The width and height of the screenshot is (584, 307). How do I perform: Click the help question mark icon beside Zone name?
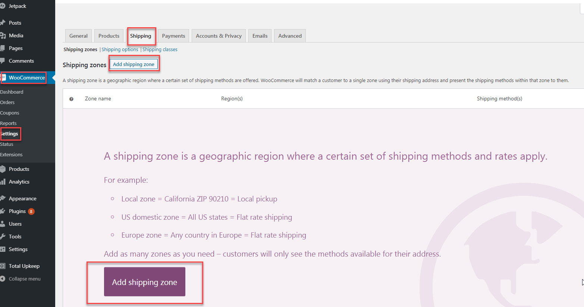pos(71,99)
